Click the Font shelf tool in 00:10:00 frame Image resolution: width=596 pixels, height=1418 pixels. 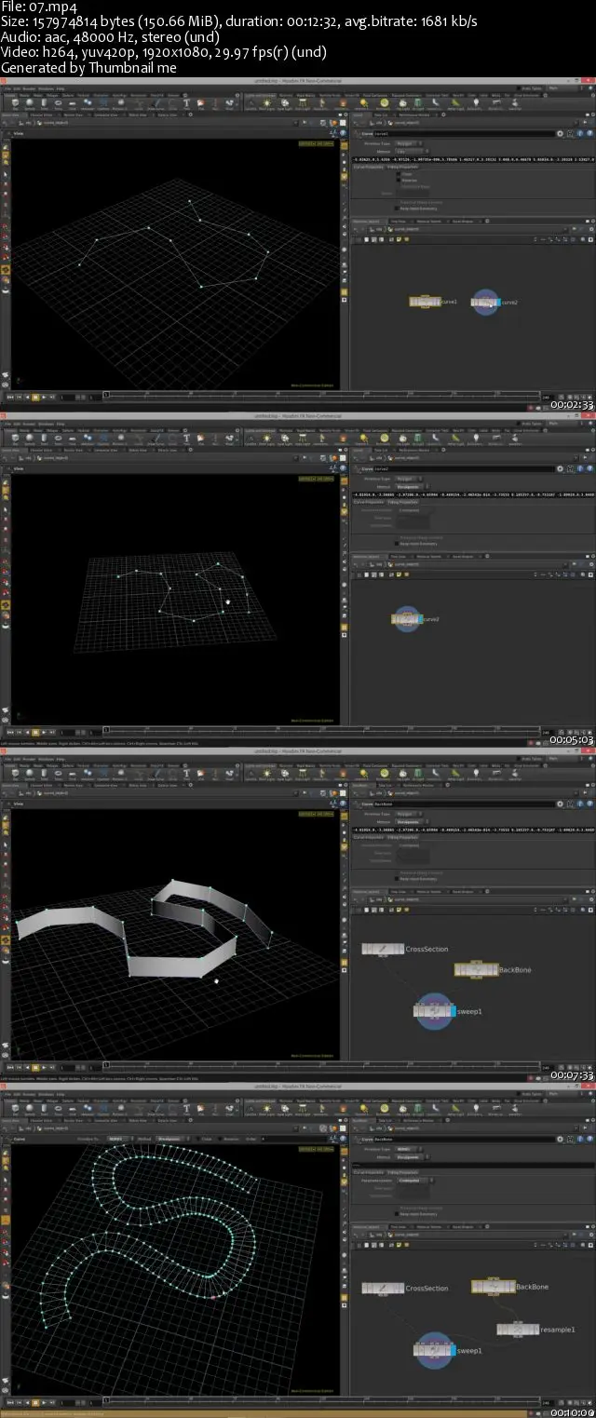click(x=186, y=1109)
